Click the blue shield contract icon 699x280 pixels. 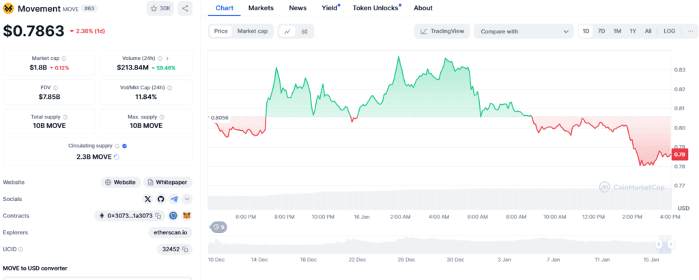(173, 216)
